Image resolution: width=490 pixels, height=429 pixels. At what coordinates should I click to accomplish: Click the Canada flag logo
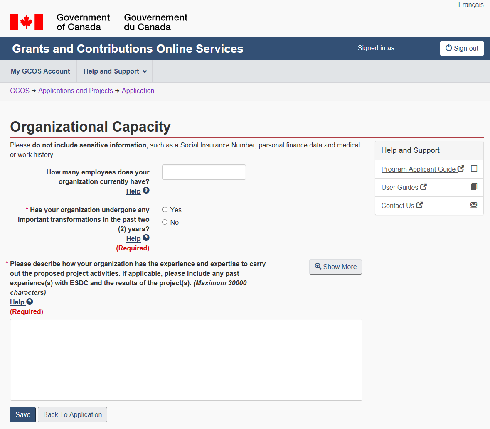pyautogui.click(x=26, y=22)
